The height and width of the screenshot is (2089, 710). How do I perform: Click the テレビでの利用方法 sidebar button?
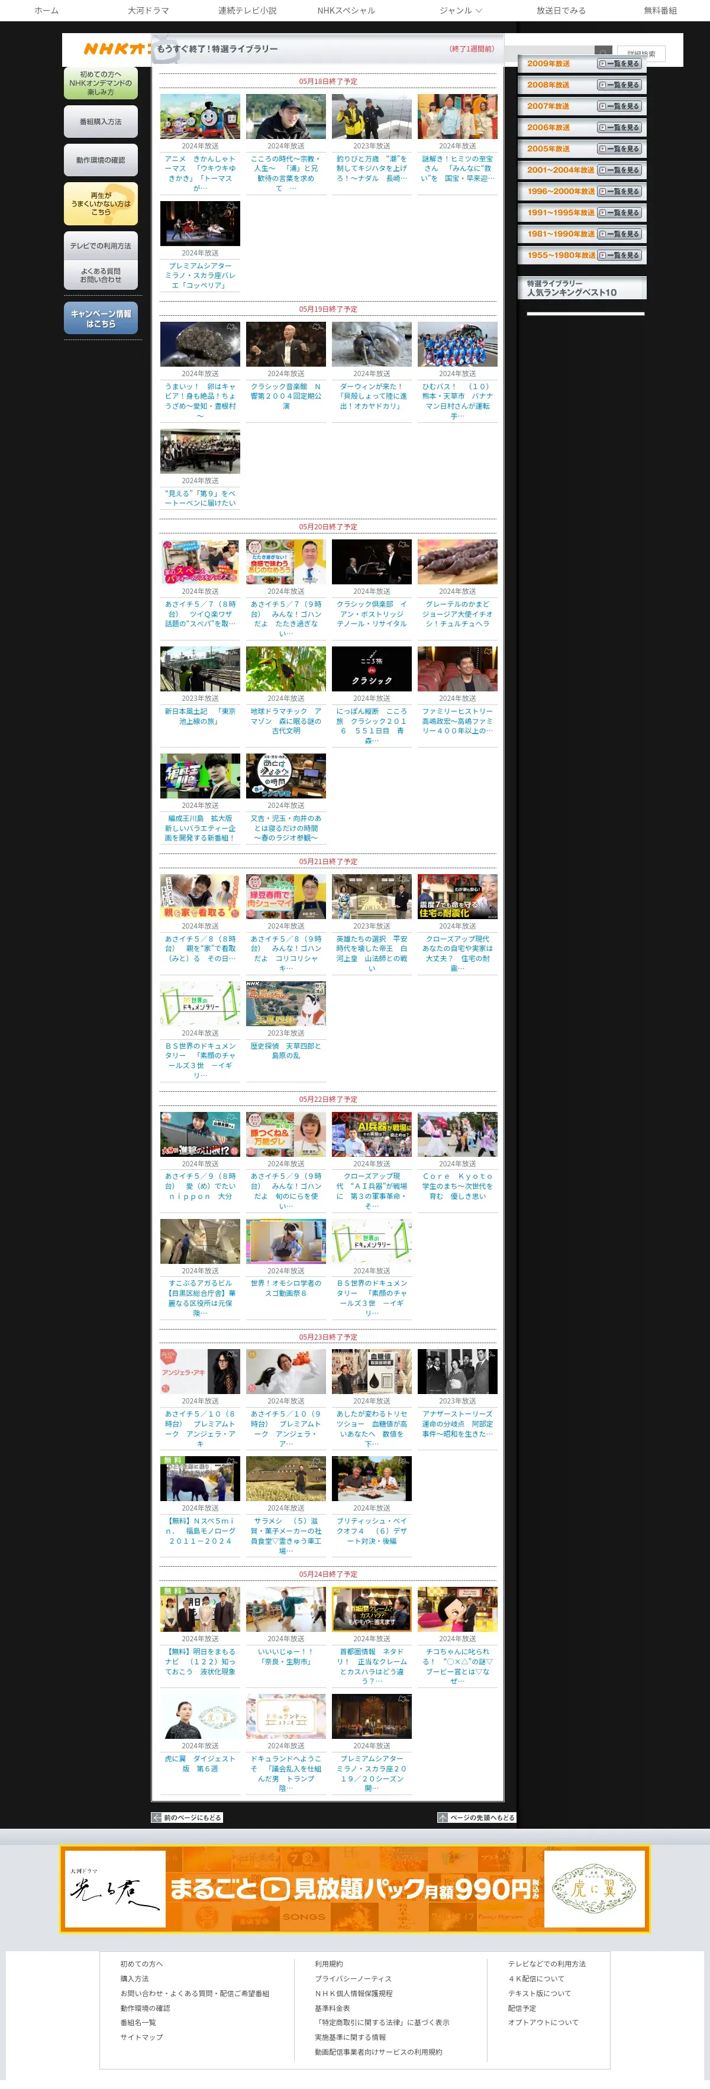point(101,245)
